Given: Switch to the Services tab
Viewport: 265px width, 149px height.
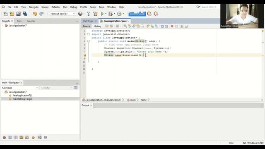Looking at the screenshot, I should pyautogui.click(x=31, y=21).
